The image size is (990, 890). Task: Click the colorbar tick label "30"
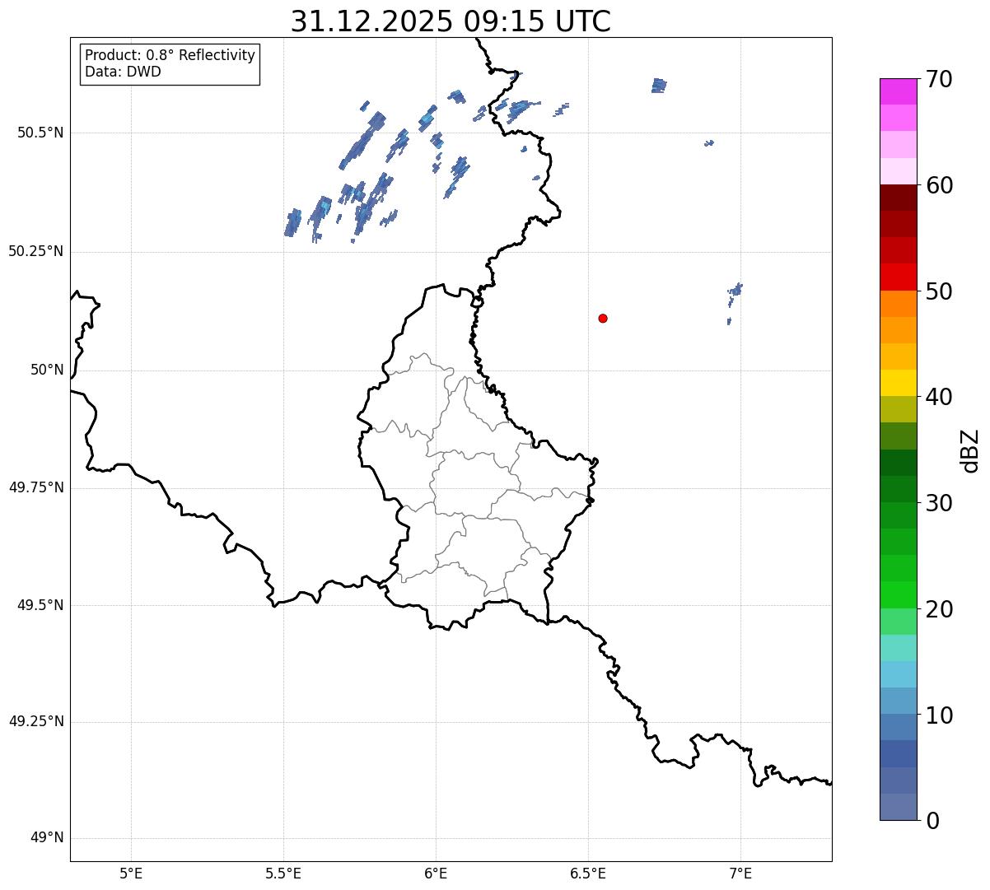point(938,503)
